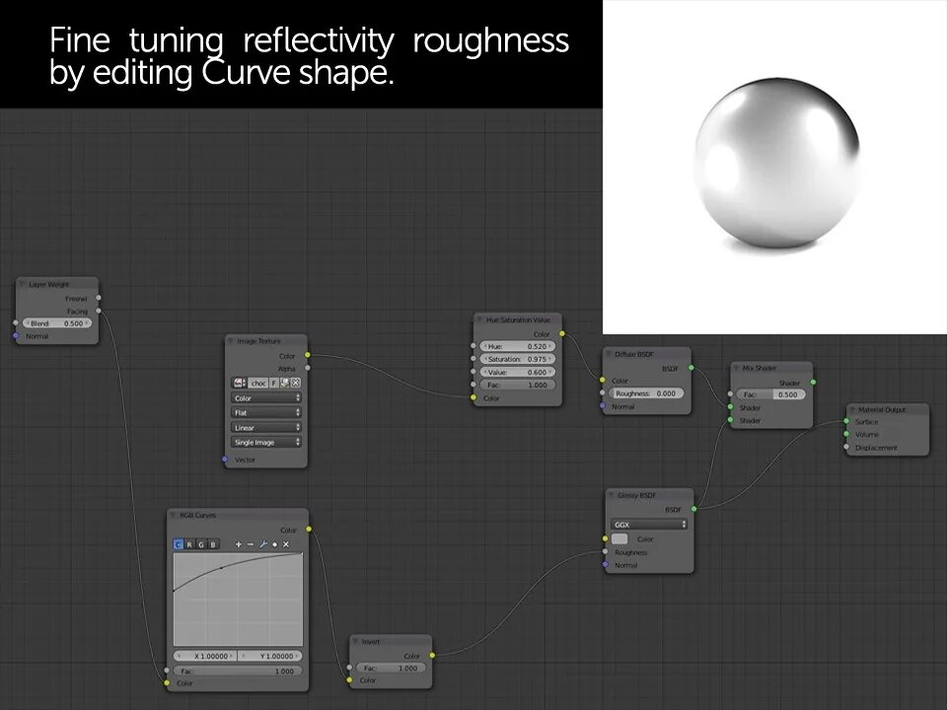The width and height of the screenshot is (947, 710).
Task: Collapse the Diffuse BSDF node
Action: click(x=609, y=354)
